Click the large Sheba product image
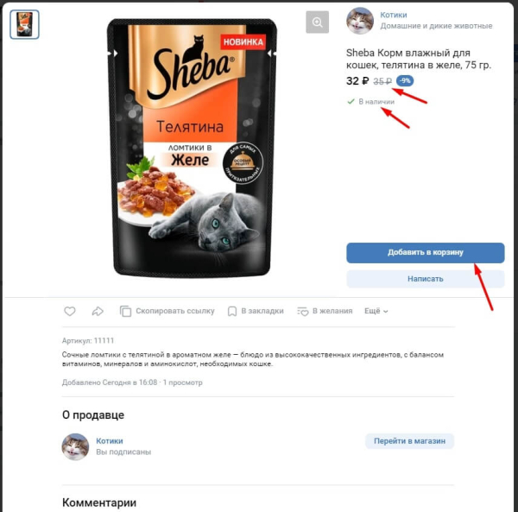The width and height of the screenshot is (518, 512). pyautogui.click(x=192, y=148)
